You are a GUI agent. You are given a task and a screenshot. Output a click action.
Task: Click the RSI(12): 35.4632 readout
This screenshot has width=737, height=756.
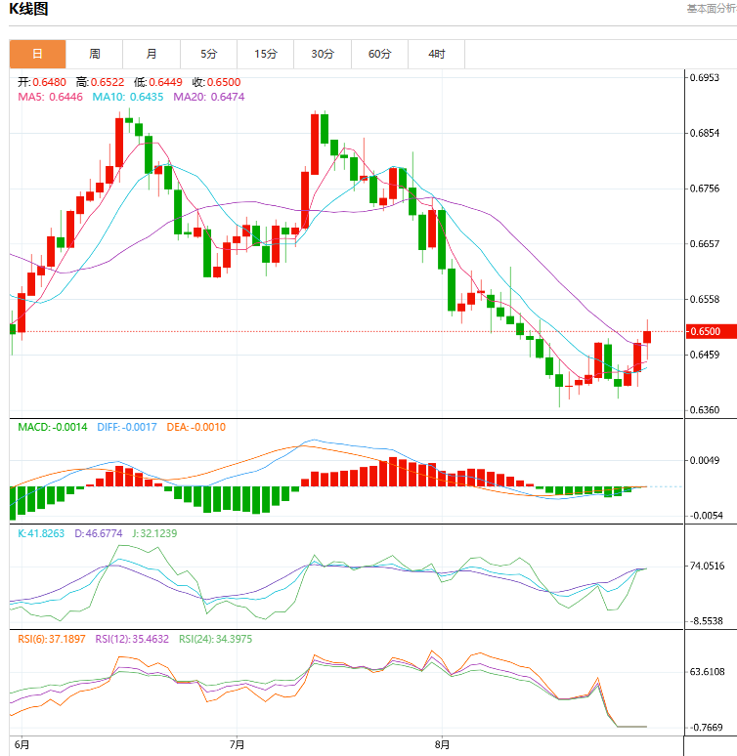(x=132, y=640)
